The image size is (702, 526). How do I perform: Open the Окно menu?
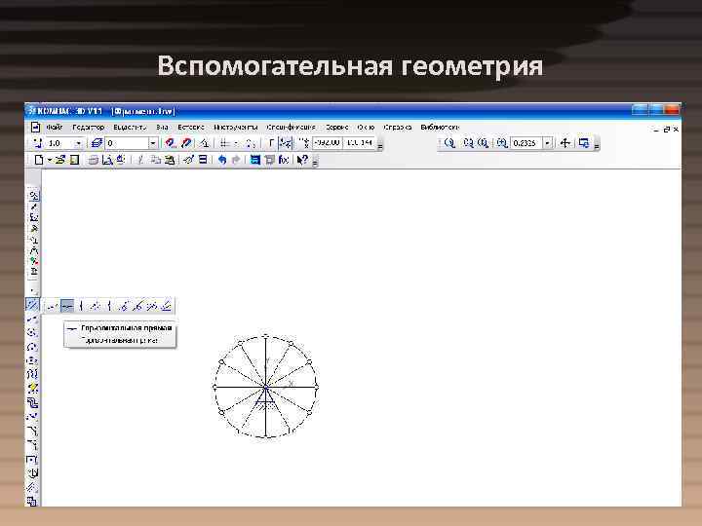(x=366, y=128)
